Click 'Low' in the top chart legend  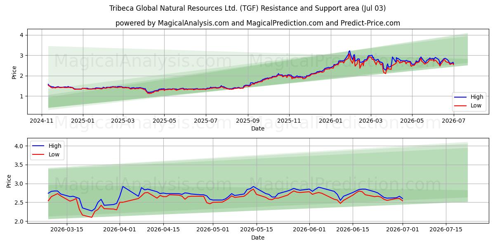pyautogui.click(x=476, y=105)
